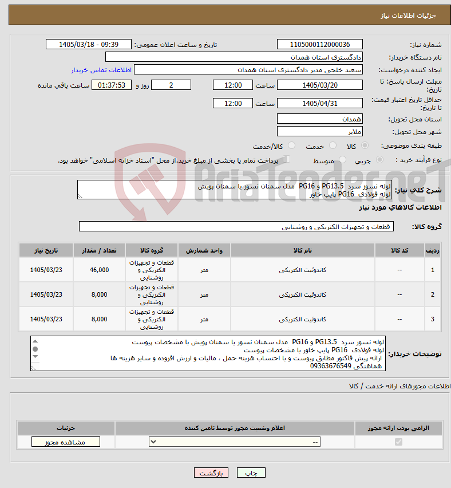Click the buyer notes text area
451x488 pixels.
pos(208,353)
